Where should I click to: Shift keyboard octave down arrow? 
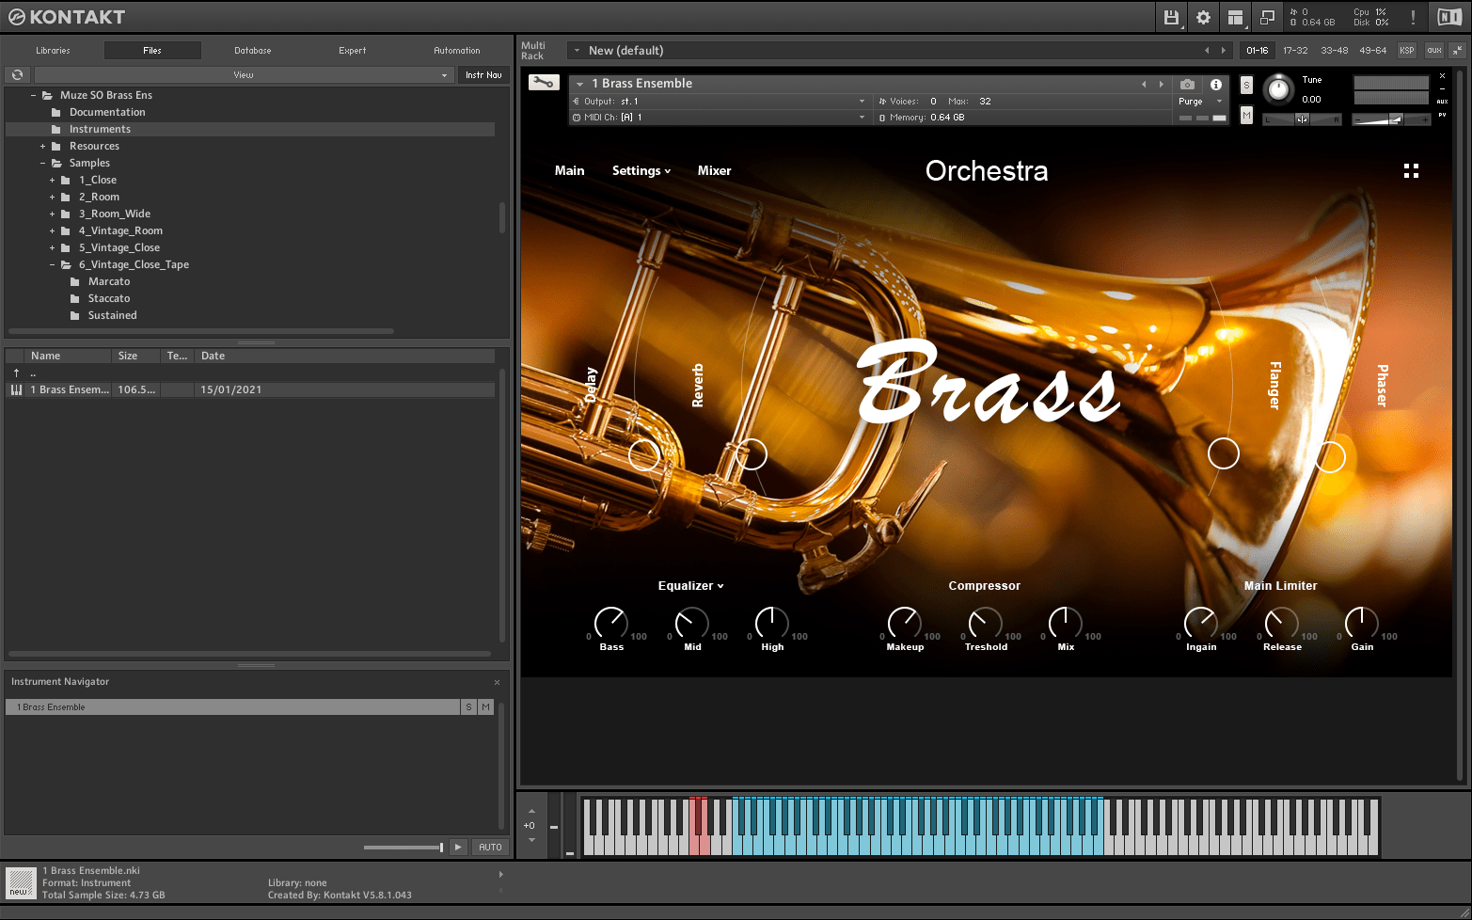pyautogui.click(x=531, y=840)
